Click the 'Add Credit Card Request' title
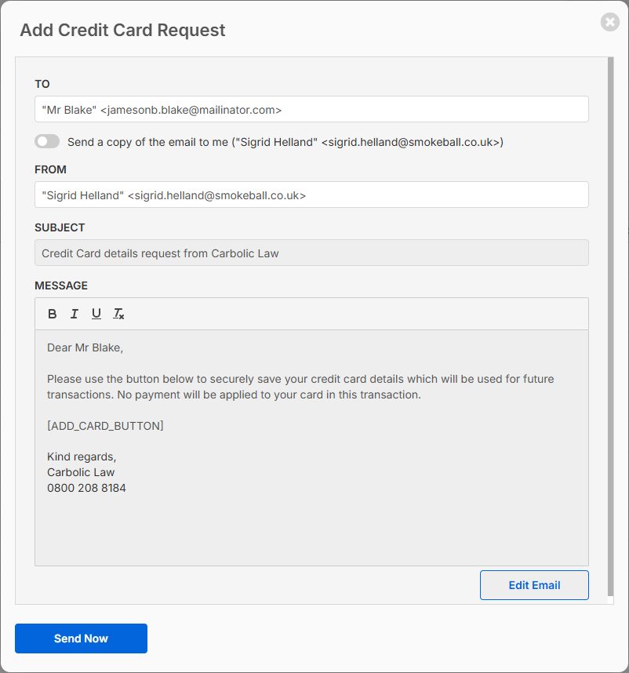 coord(122,30)
